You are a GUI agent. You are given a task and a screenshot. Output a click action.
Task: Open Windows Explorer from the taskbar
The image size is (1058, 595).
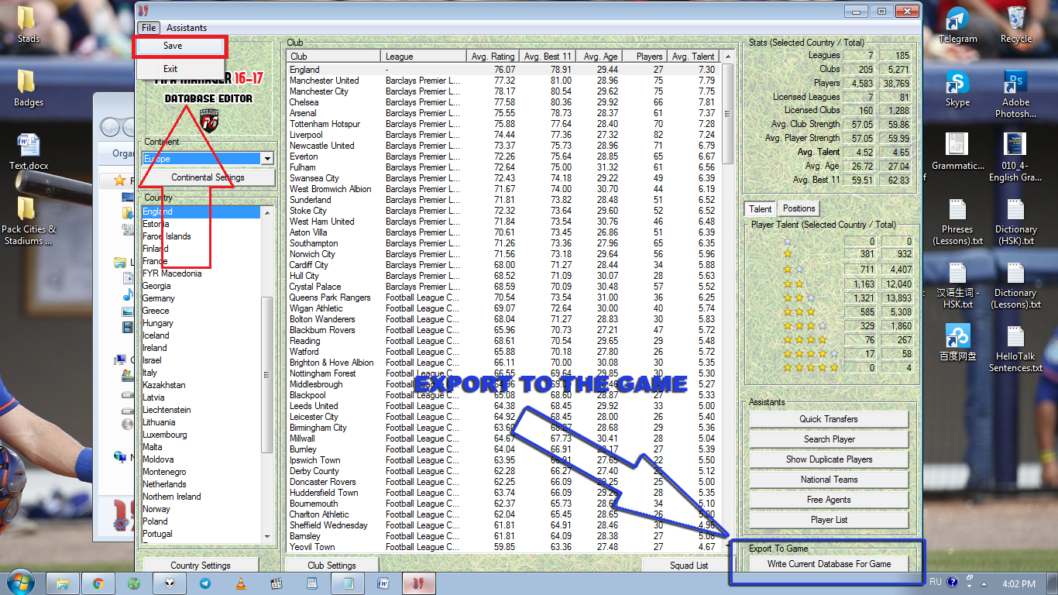pyautogui.click(x=63, y=583)
